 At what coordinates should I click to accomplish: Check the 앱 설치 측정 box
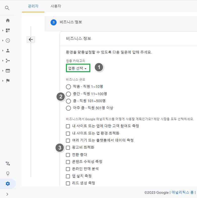point(68,176)
